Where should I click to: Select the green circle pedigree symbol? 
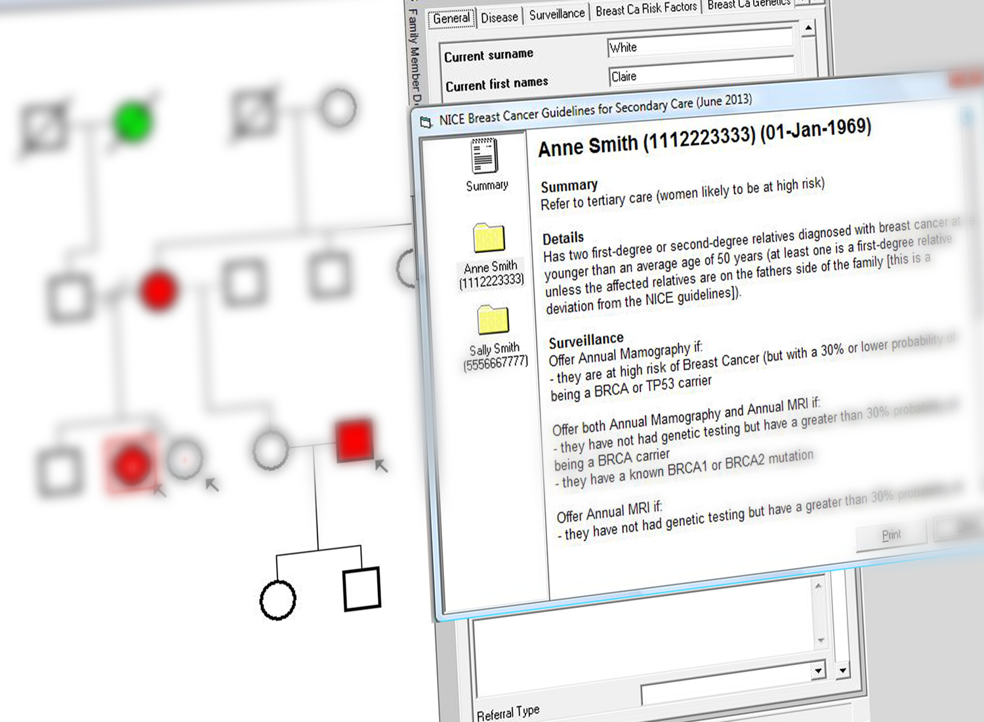pyautogui.click(x=133, y=121)
